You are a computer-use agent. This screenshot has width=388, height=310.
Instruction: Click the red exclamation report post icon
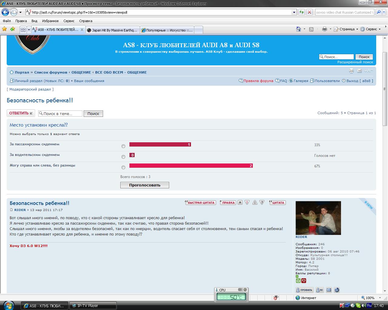[x=247, y=203]
